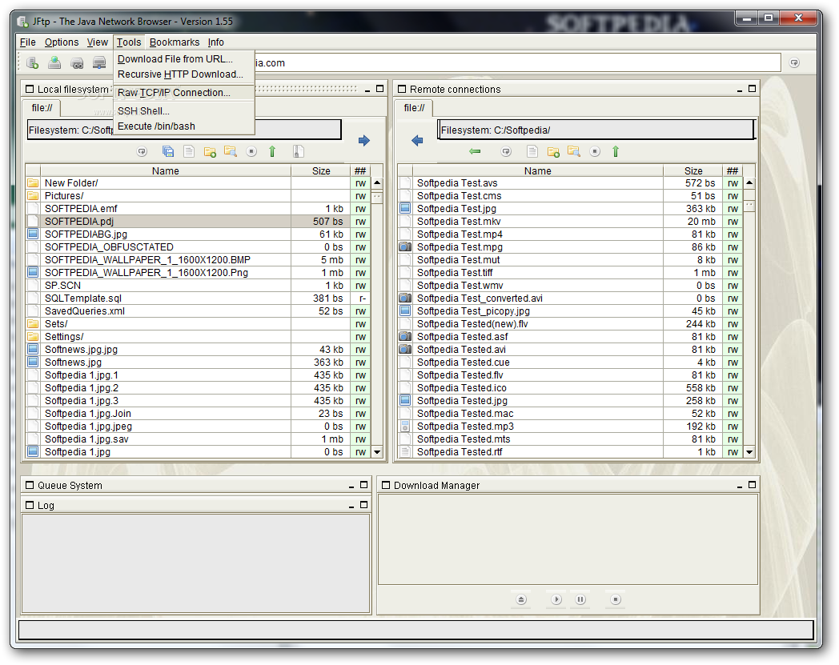Select Raw TCP/IP Connection menu entry
Viewport: 839px width, 665px height.
pos(183,93)
